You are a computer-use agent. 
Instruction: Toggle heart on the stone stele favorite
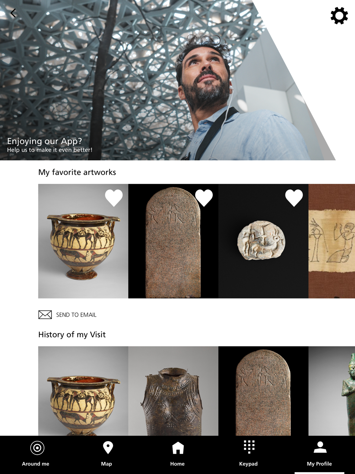pos(204,198)
